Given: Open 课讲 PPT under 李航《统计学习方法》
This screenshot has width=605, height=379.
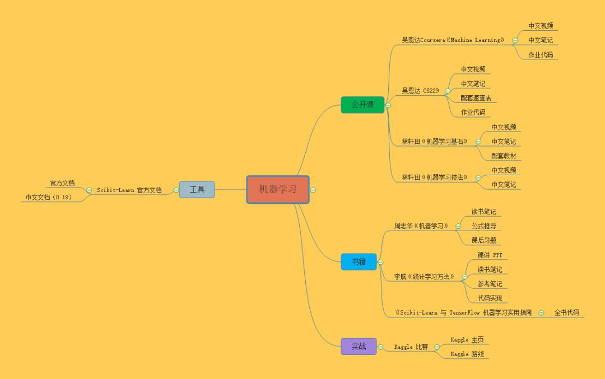Looking at the screenshot, I should 490,255.
